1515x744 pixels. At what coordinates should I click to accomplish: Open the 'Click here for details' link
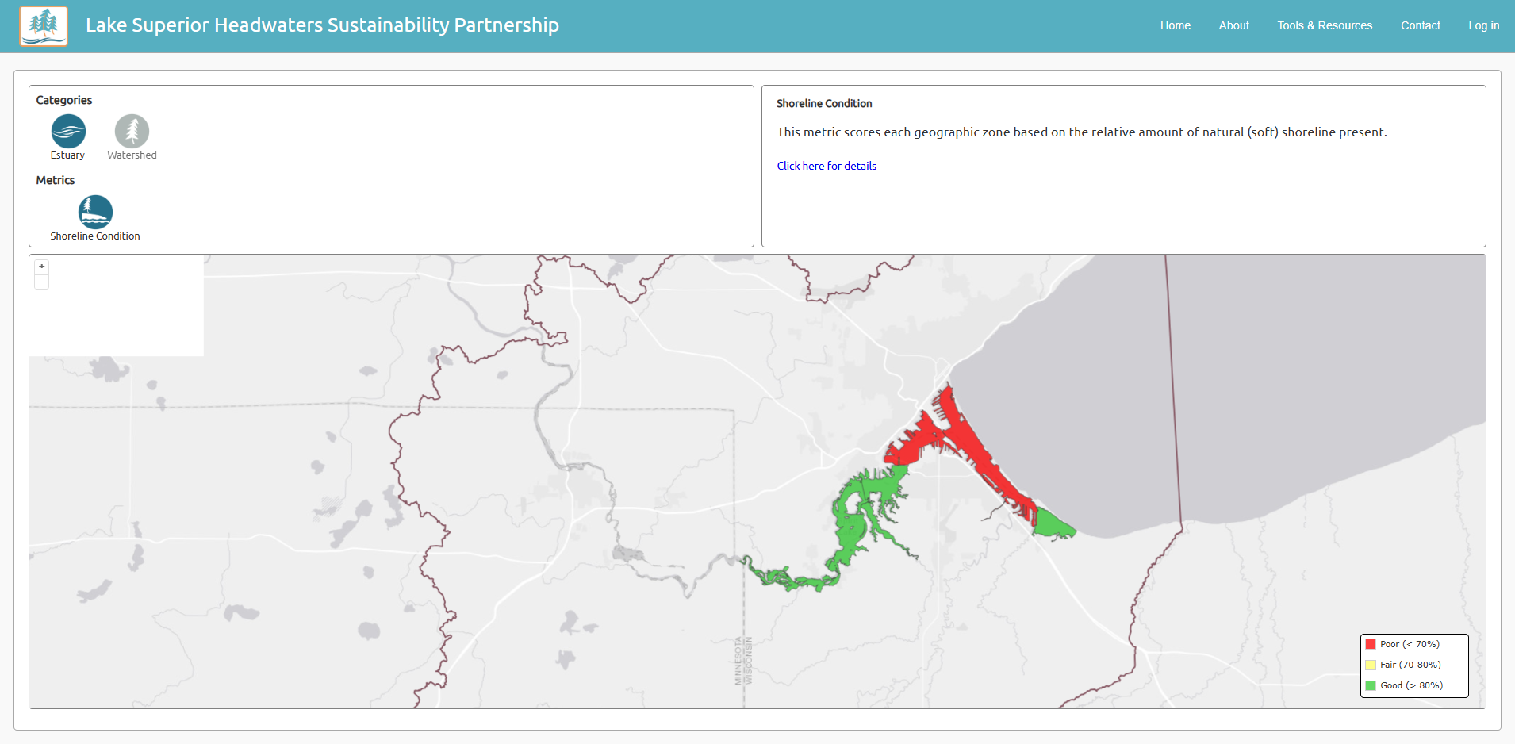pos(826,166)
